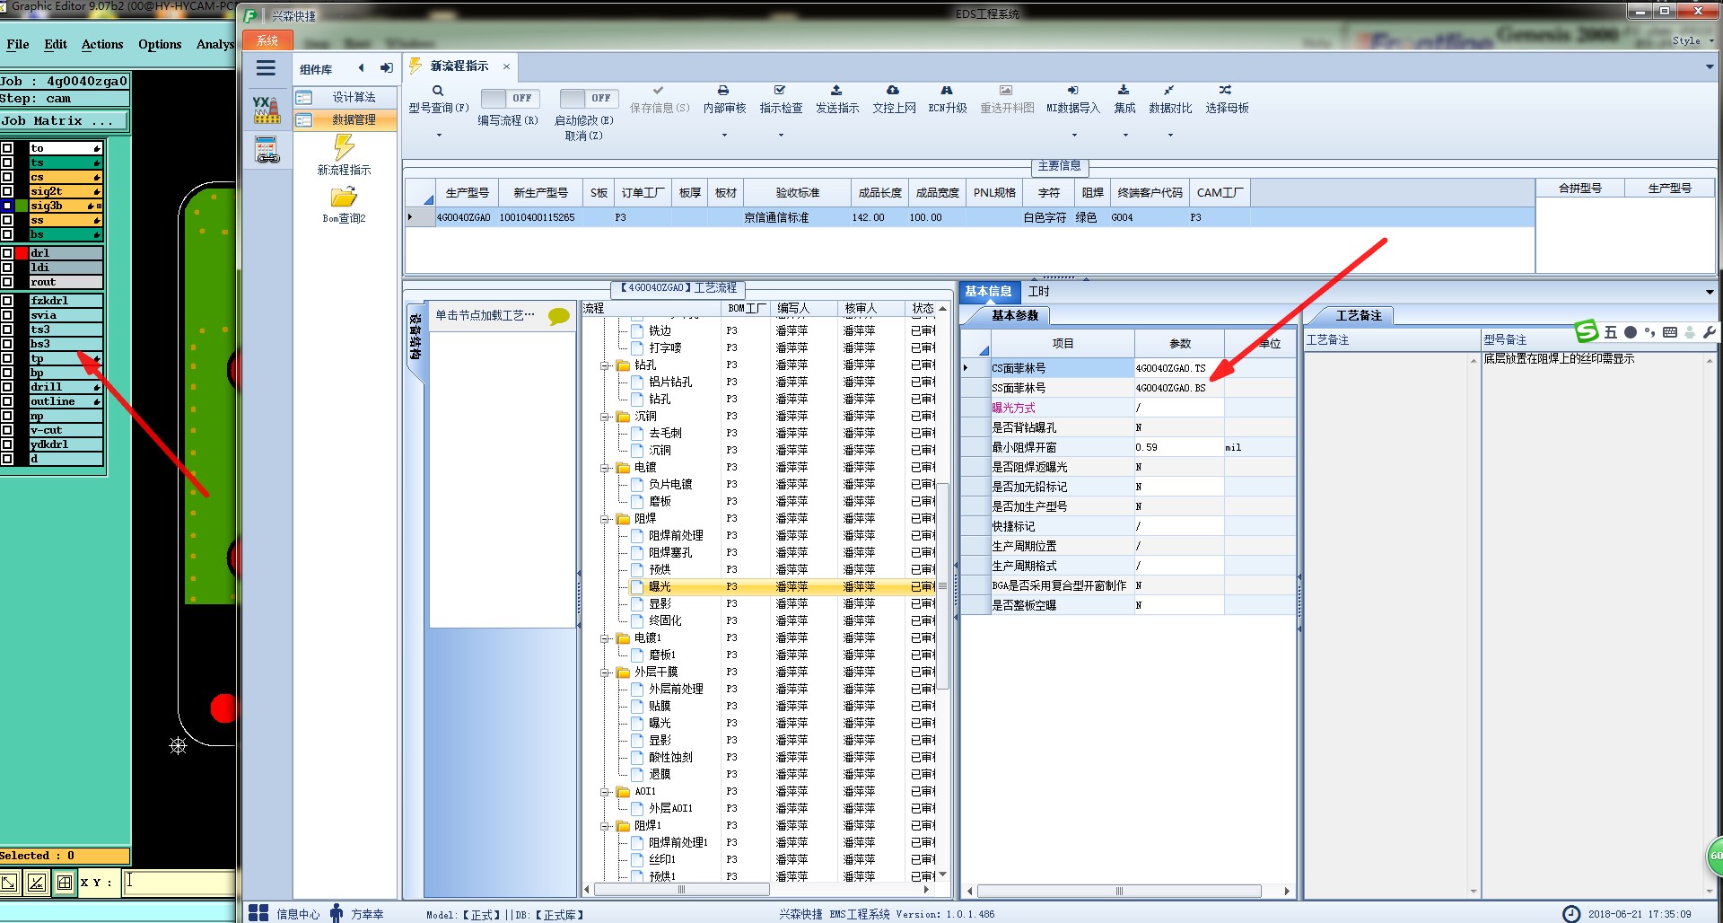Open 内部审核 printer tool
This screenshot has height=923, width=1723.
[x=723, y=91]
